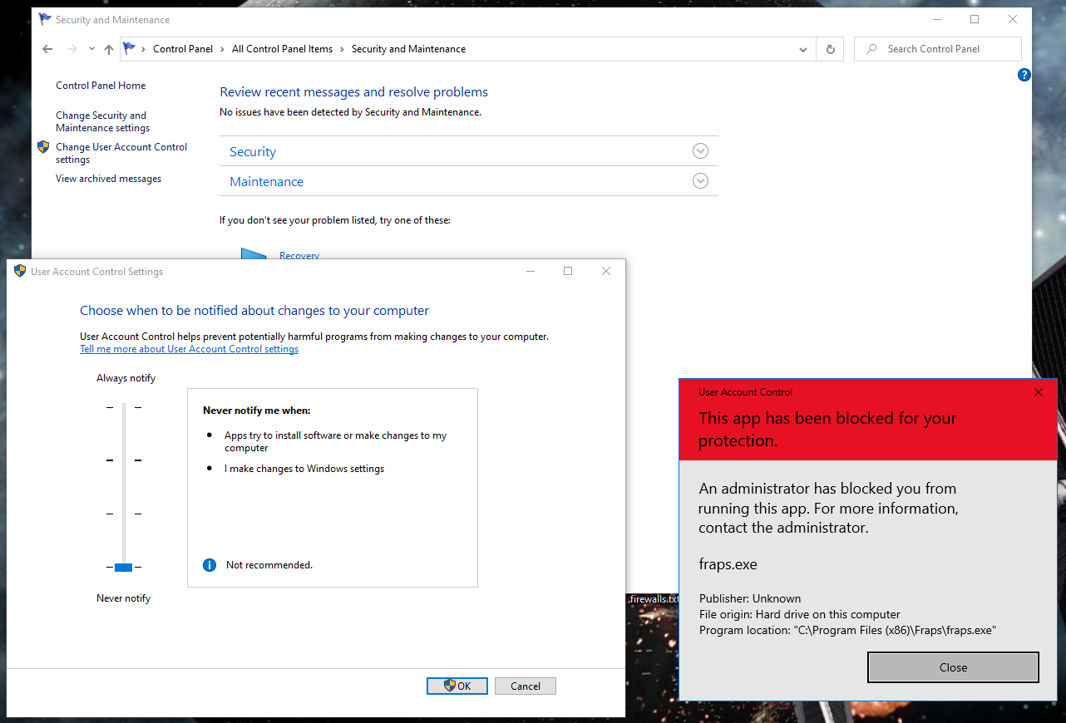Click the Security and Maintenance title bar flag icon
The height and width of the screenshot is (723, 1066).
click(x=45, y=19)
